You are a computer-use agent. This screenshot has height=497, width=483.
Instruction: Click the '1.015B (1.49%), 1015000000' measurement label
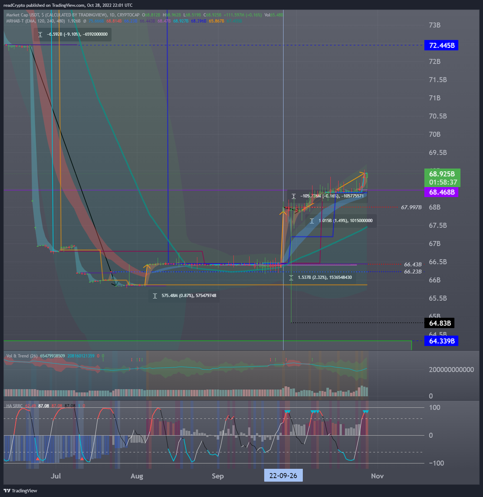tap(345, 221)
